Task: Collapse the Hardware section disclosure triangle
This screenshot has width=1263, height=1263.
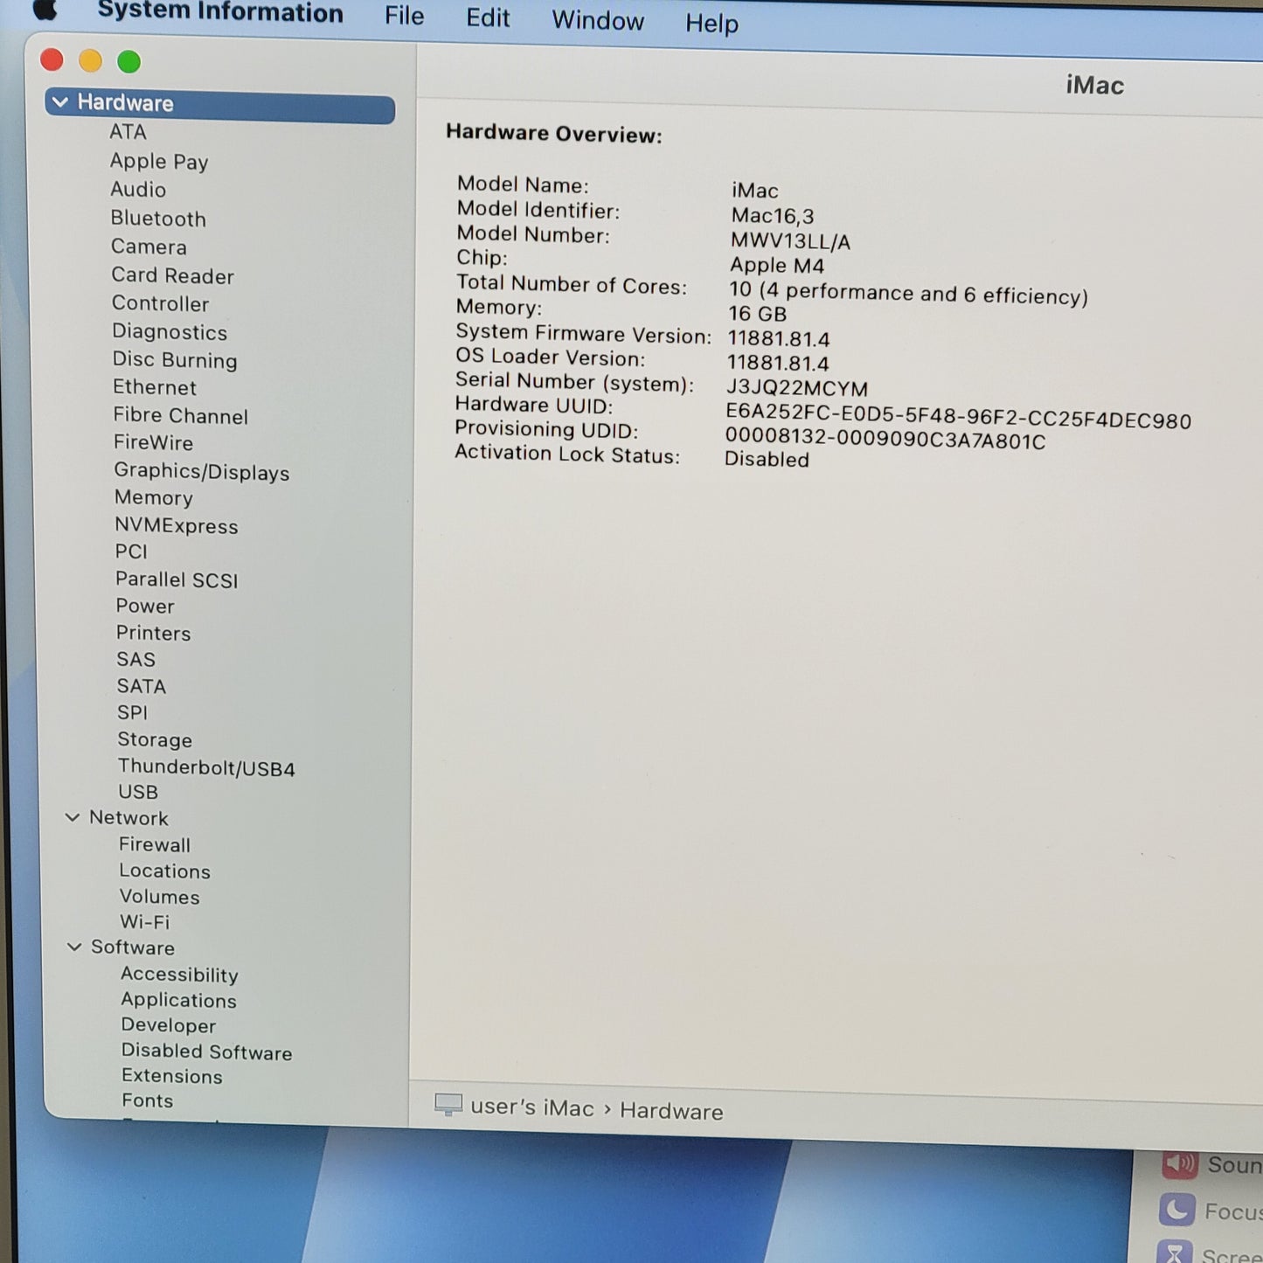Action: click(59, 102)
